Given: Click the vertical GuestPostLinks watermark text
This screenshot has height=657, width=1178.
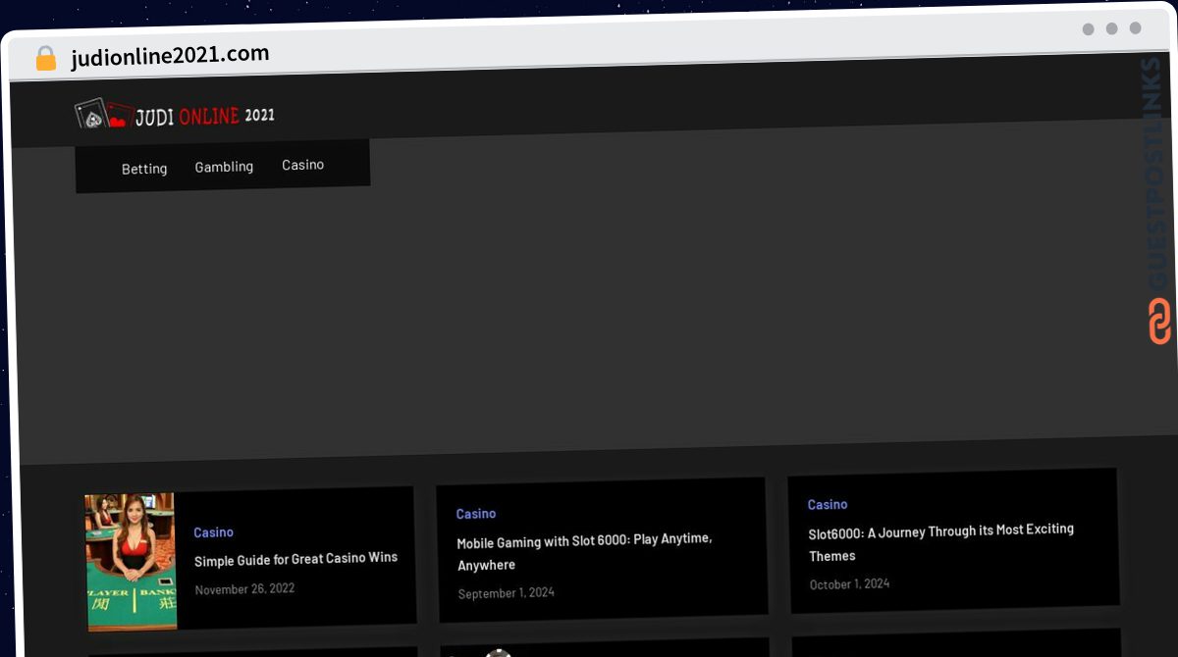Looking at the screenshot, I should click(1157, 174).
